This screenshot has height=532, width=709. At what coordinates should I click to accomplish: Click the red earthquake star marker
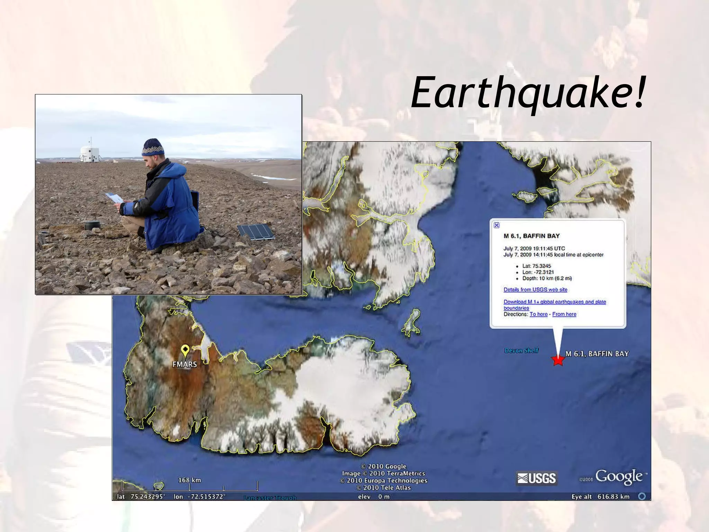(x=558, y=360)
